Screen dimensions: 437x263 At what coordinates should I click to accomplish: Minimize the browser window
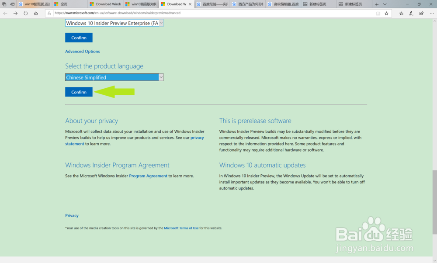(x=407, y=4)
